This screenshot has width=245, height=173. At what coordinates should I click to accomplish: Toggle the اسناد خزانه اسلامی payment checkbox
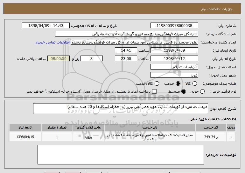(x=154, y=91)
